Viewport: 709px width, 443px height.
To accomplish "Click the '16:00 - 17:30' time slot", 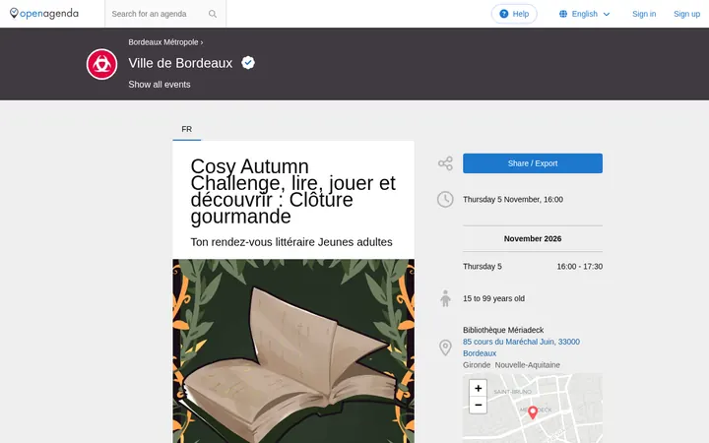I will (x=580, y=267).
